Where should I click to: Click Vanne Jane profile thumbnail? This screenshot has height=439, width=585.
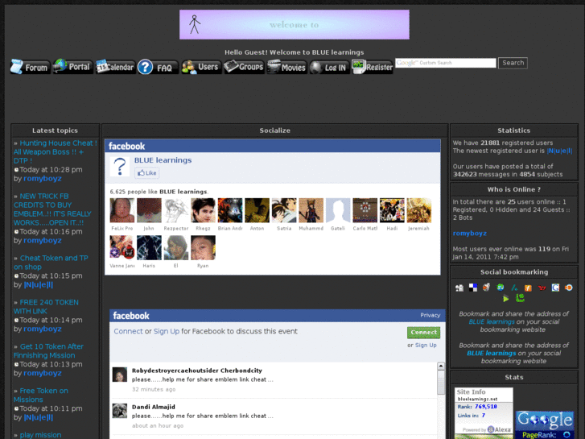122,247
